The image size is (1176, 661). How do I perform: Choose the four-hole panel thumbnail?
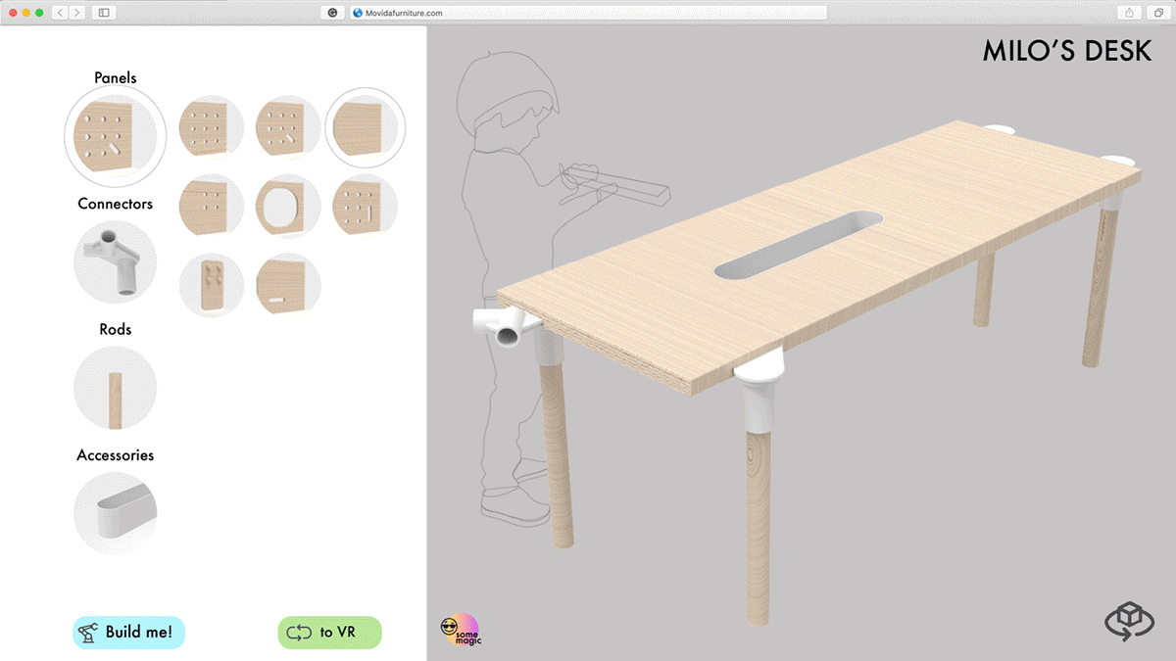pyautogui.click(x=211, y=207)
